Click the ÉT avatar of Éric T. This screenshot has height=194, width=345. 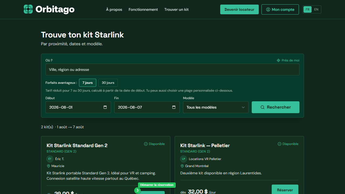(50, 159)
